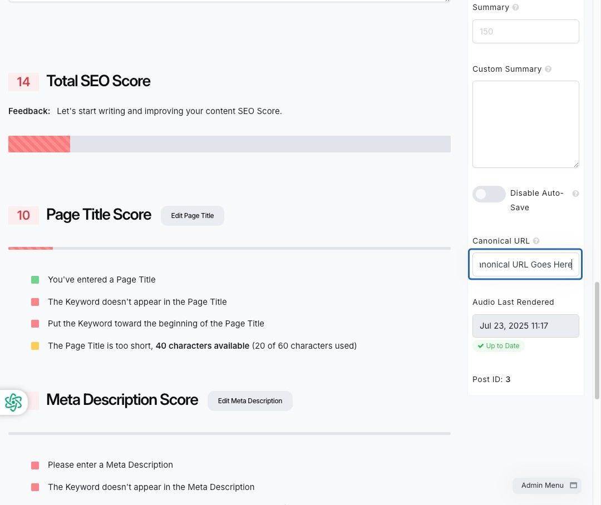Screen dimensions: 601x505
Task: Click the 'Meta Description Score' heading
Action: click(x=122, y=400)
